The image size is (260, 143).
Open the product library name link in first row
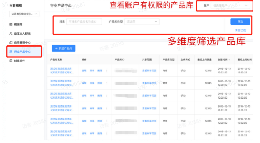[x=62, y=71]
